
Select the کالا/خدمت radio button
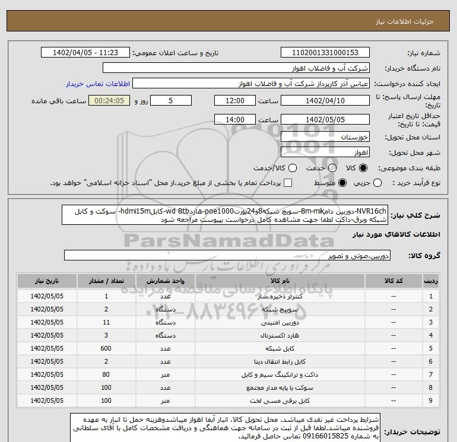(293, 168)
